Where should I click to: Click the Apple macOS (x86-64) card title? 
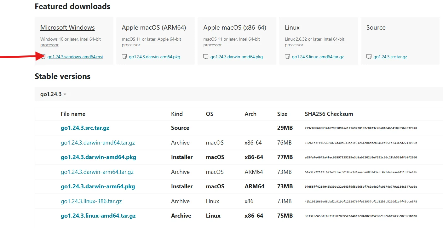tap(235, 27)
